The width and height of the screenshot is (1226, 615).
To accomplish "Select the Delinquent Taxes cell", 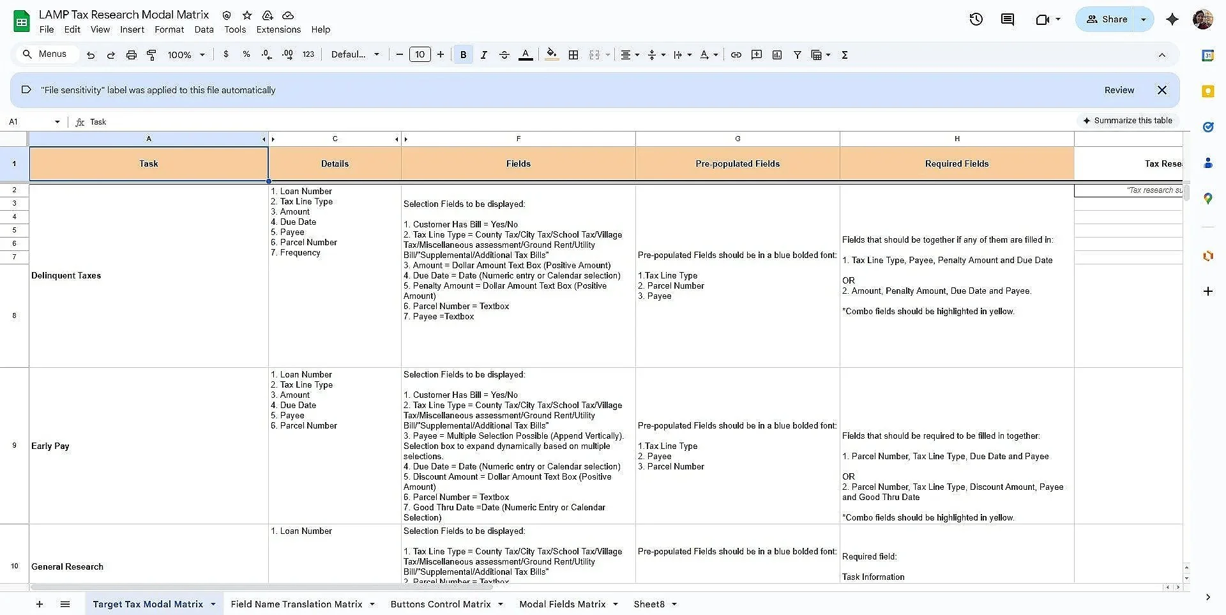I will click(148, 276).
